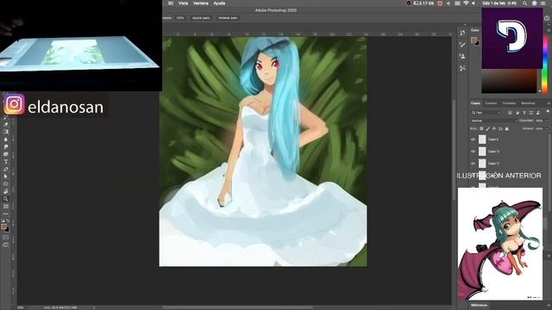This screenshot has height=310, width=552.
Task: Click Color panel foreground swatch
Action: pos(474,40)
